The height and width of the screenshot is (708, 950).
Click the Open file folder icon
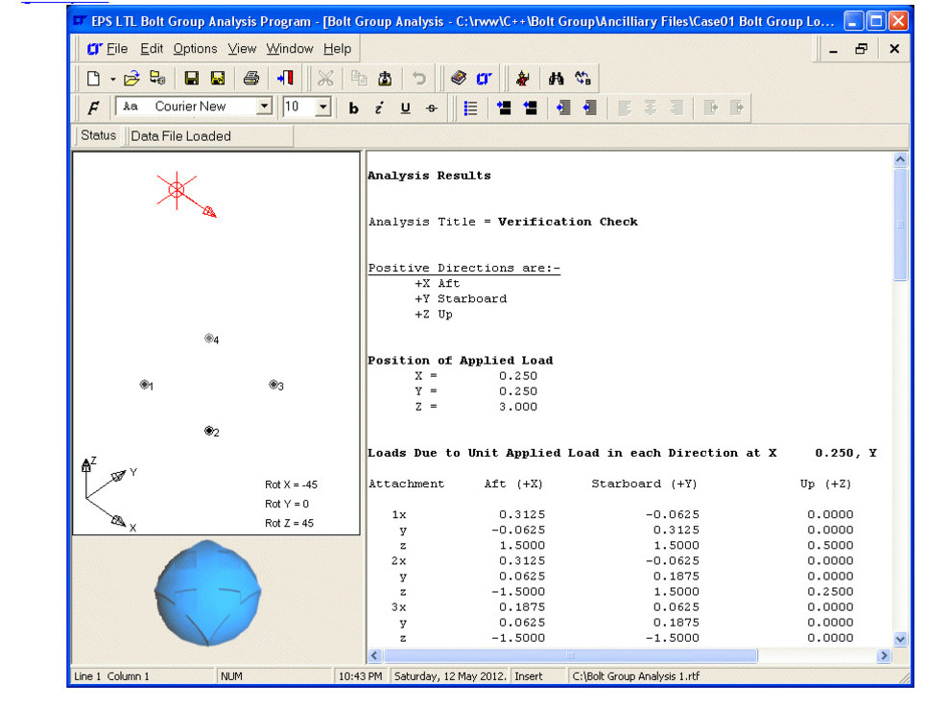131,78
